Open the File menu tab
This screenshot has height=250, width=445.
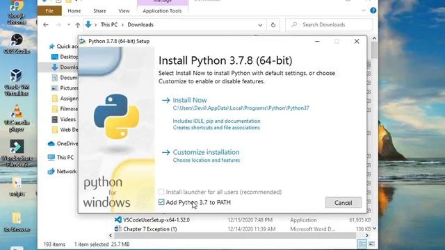tap(49, 11)
